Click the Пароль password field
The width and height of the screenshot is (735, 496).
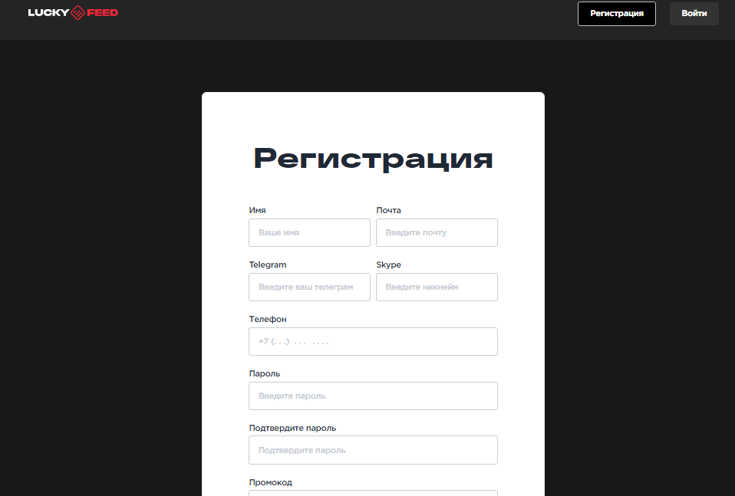[373, 396]
